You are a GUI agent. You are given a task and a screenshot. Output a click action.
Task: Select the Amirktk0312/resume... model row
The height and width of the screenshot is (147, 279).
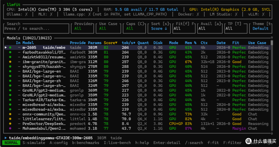[137, 57]
